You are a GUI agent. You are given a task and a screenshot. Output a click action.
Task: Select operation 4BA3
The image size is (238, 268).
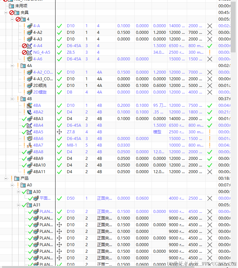pos(38,119)
